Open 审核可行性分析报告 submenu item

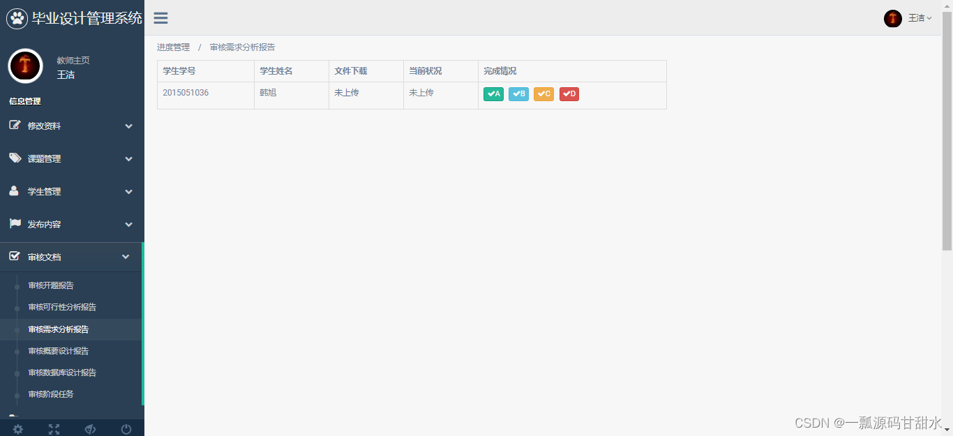(62, 307)
